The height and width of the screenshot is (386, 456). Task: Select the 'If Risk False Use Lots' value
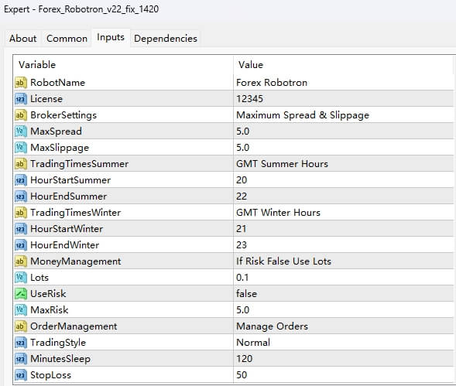[x=283, y=261]
